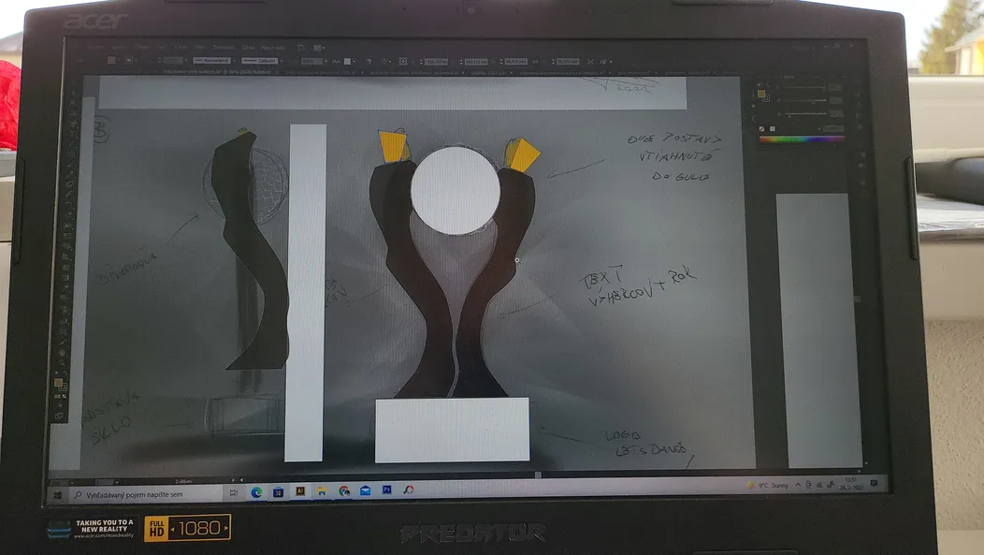
Task: Open Adobe Illustrator from the taskbar
Action: (x=300, y=491)
